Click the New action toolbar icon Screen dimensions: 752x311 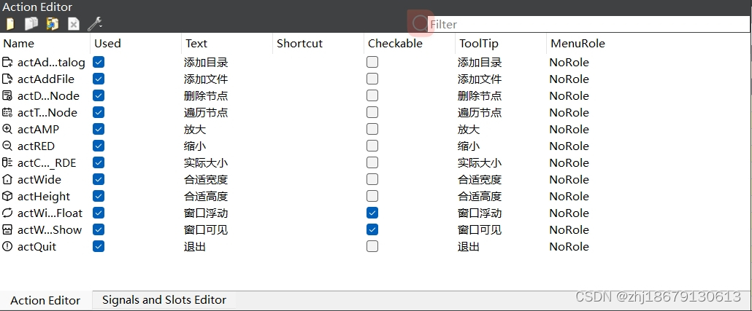coord(10,24)
